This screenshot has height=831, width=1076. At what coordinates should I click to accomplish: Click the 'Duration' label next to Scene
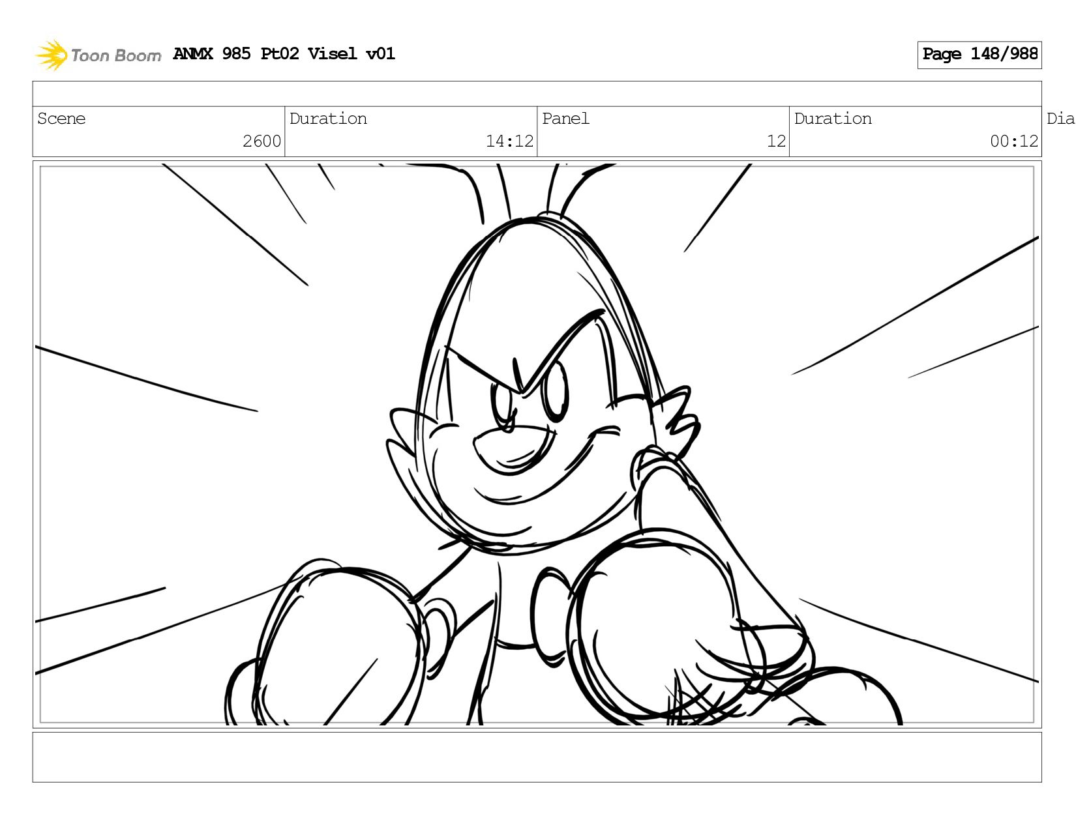(x=328, y=119)
